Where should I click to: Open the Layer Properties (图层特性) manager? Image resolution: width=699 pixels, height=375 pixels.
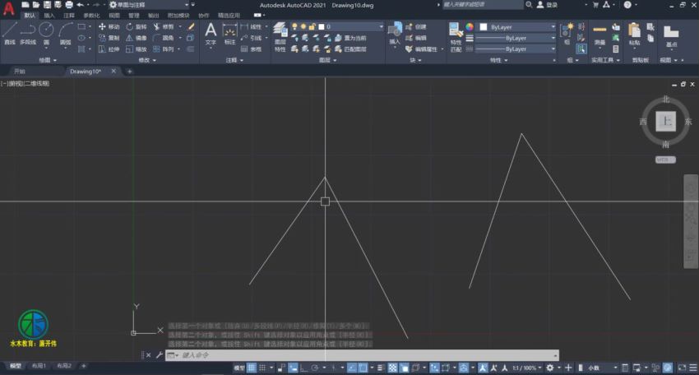pyautogui.click(x=280, y=38)
